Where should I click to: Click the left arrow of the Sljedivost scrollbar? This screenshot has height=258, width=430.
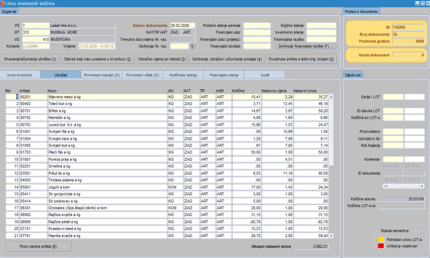[385, 187]
